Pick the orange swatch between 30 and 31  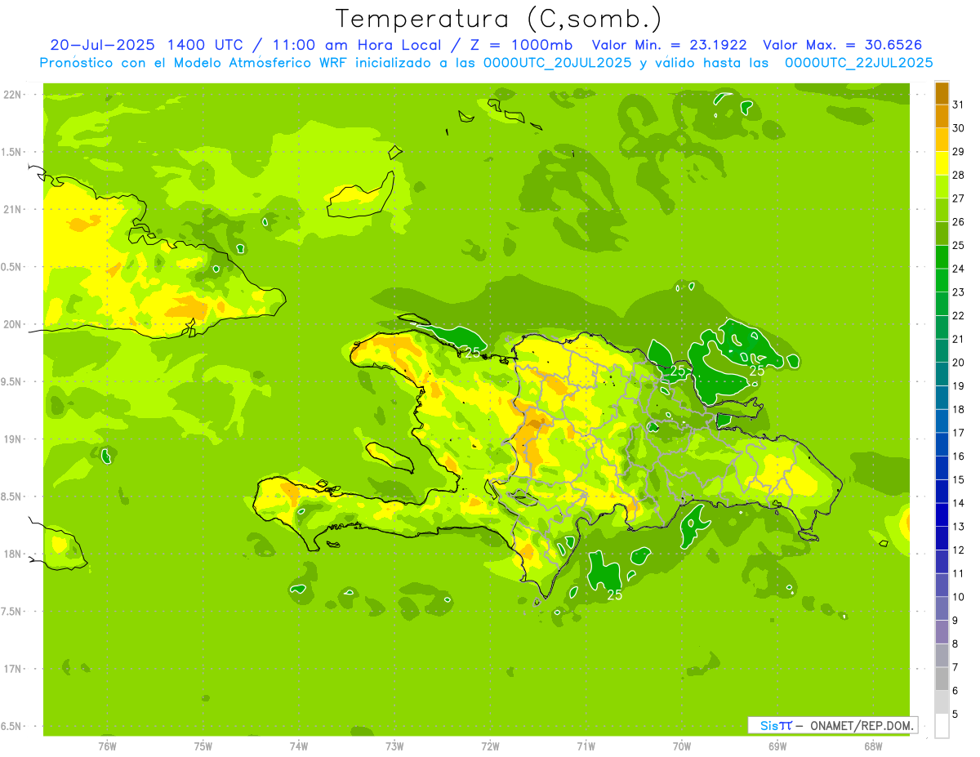942,117
